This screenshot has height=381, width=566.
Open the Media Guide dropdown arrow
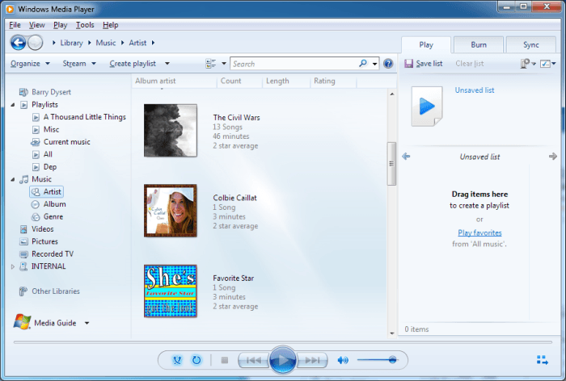tap(87, 323)
